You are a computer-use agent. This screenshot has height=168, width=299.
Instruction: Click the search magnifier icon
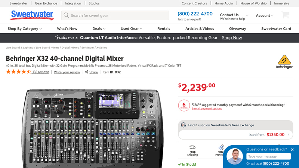pos(66,15)
